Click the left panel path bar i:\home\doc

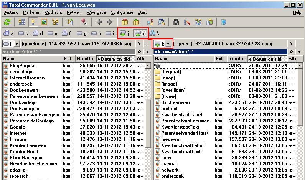click(x=69, y=51)
